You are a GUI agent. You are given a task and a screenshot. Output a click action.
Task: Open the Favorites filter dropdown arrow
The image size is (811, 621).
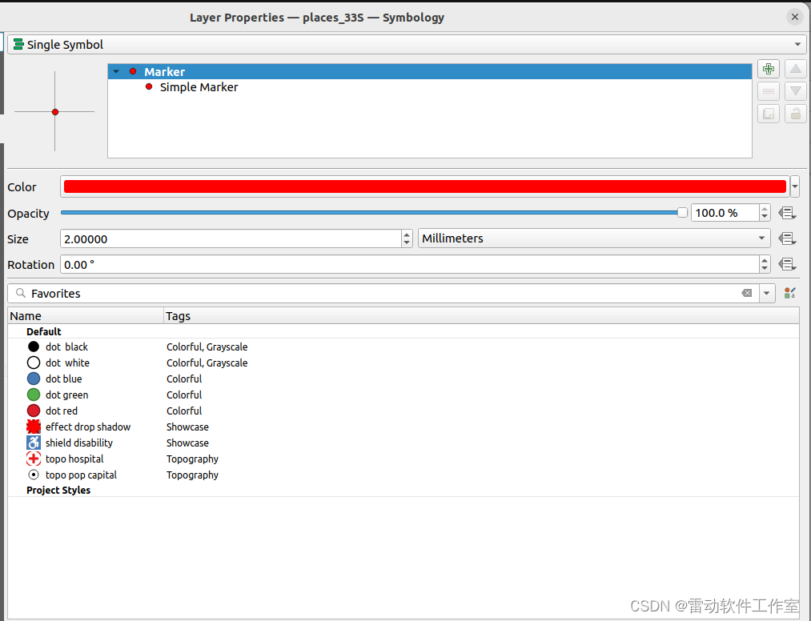pyautogui.click(x=766, y=293)
